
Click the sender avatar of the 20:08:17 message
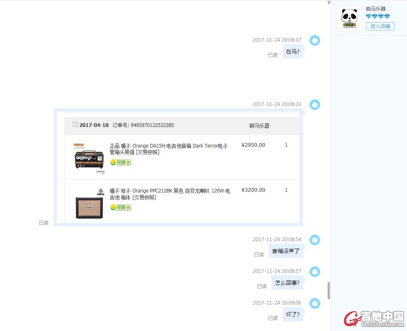(x=314, y=40)
